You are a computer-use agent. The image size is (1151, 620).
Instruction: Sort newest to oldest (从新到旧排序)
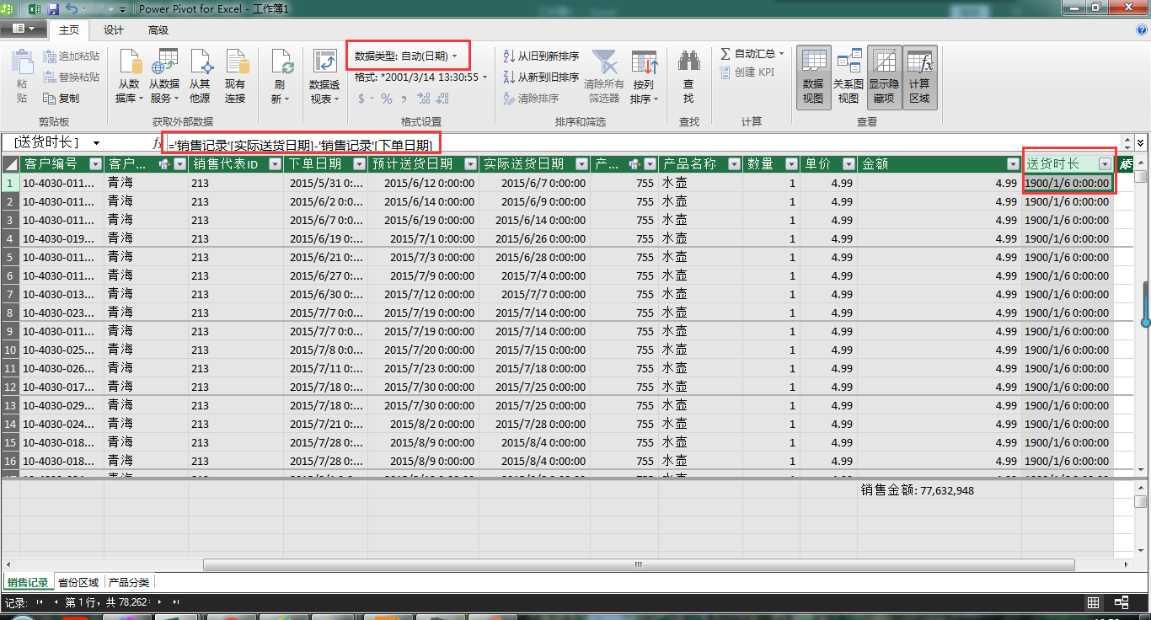pyautogui.click(x=541, y=77)
